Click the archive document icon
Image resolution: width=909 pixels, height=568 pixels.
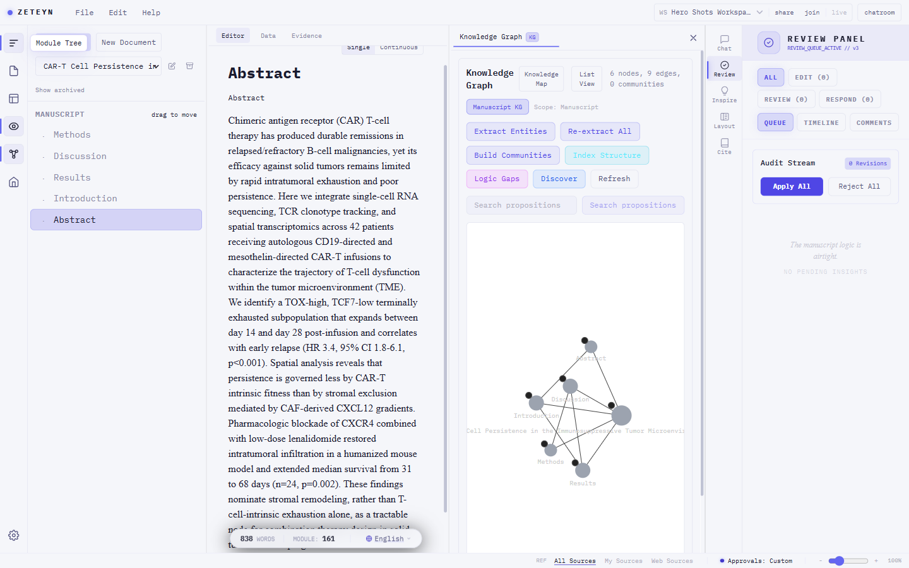pyautogui.click(x=189, y=66)
